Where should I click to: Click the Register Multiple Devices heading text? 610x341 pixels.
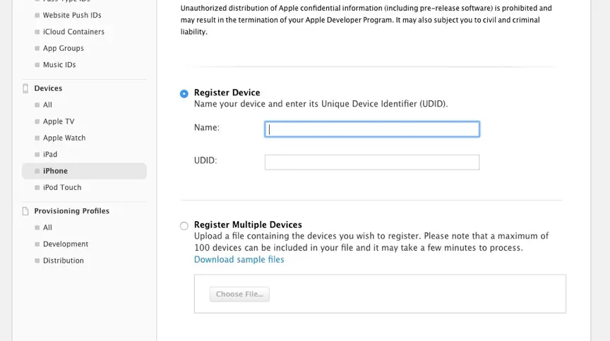[248, 225]
